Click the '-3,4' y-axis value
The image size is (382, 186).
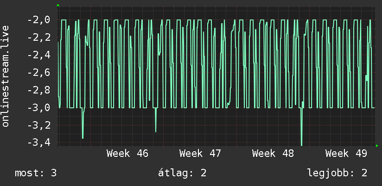39,143
